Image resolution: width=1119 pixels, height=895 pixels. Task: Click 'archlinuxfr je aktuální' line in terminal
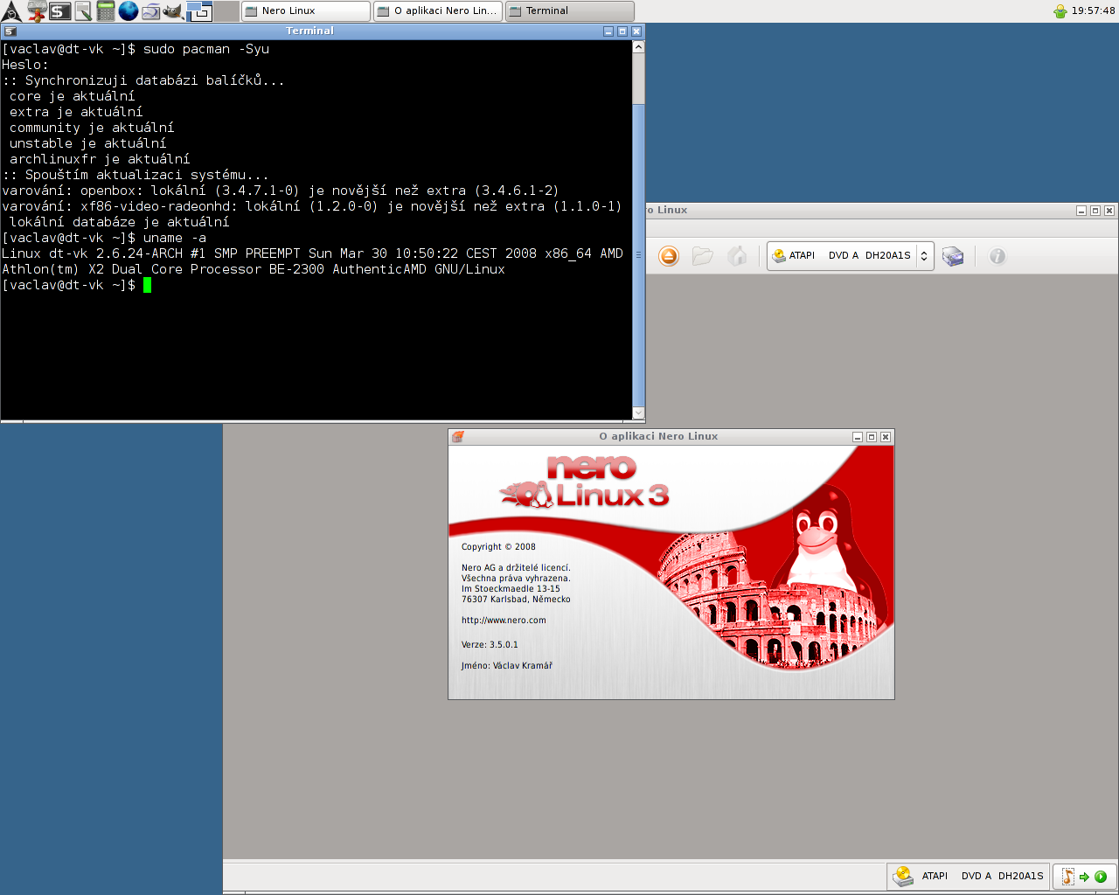coord(100,159)
